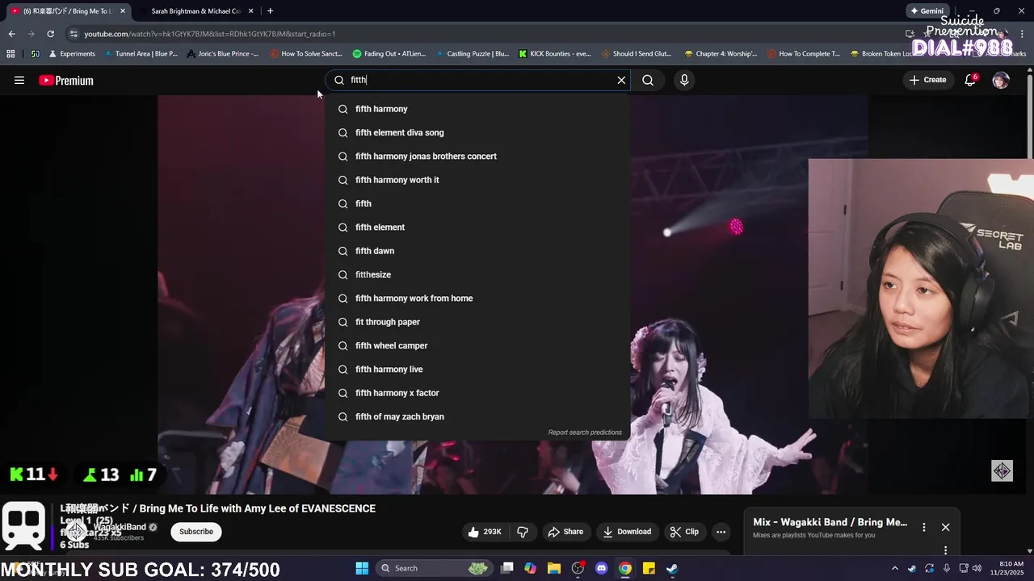Open Steam from the taskbar

tap(672, 568)
